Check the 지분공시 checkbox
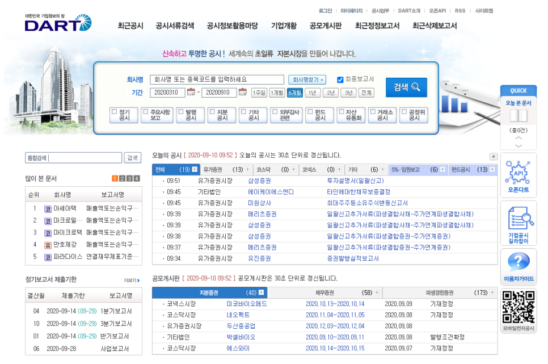This screenshot has width=548, height=364. coord(212,112)
